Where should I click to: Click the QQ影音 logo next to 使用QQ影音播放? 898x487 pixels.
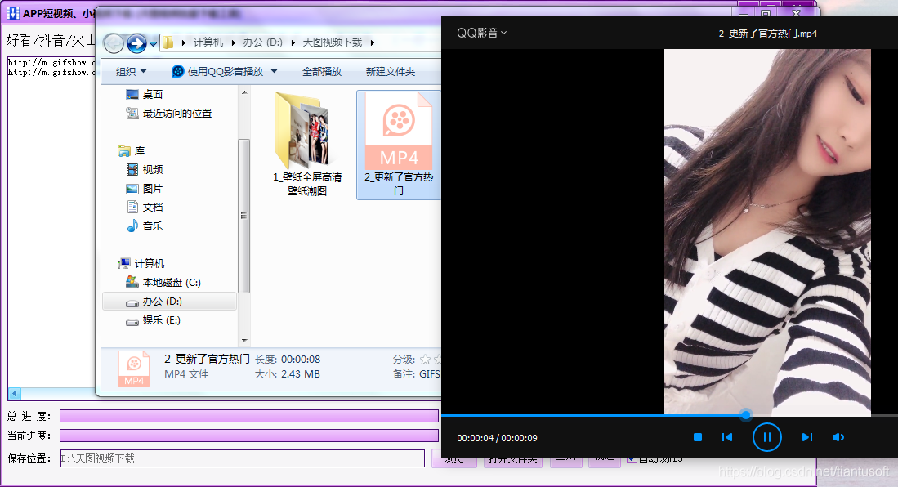click(176, 71)
